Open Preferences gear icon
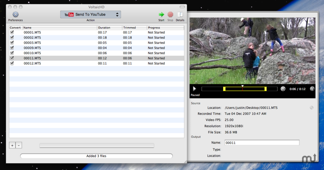324x170 pixels. point(15,15)
